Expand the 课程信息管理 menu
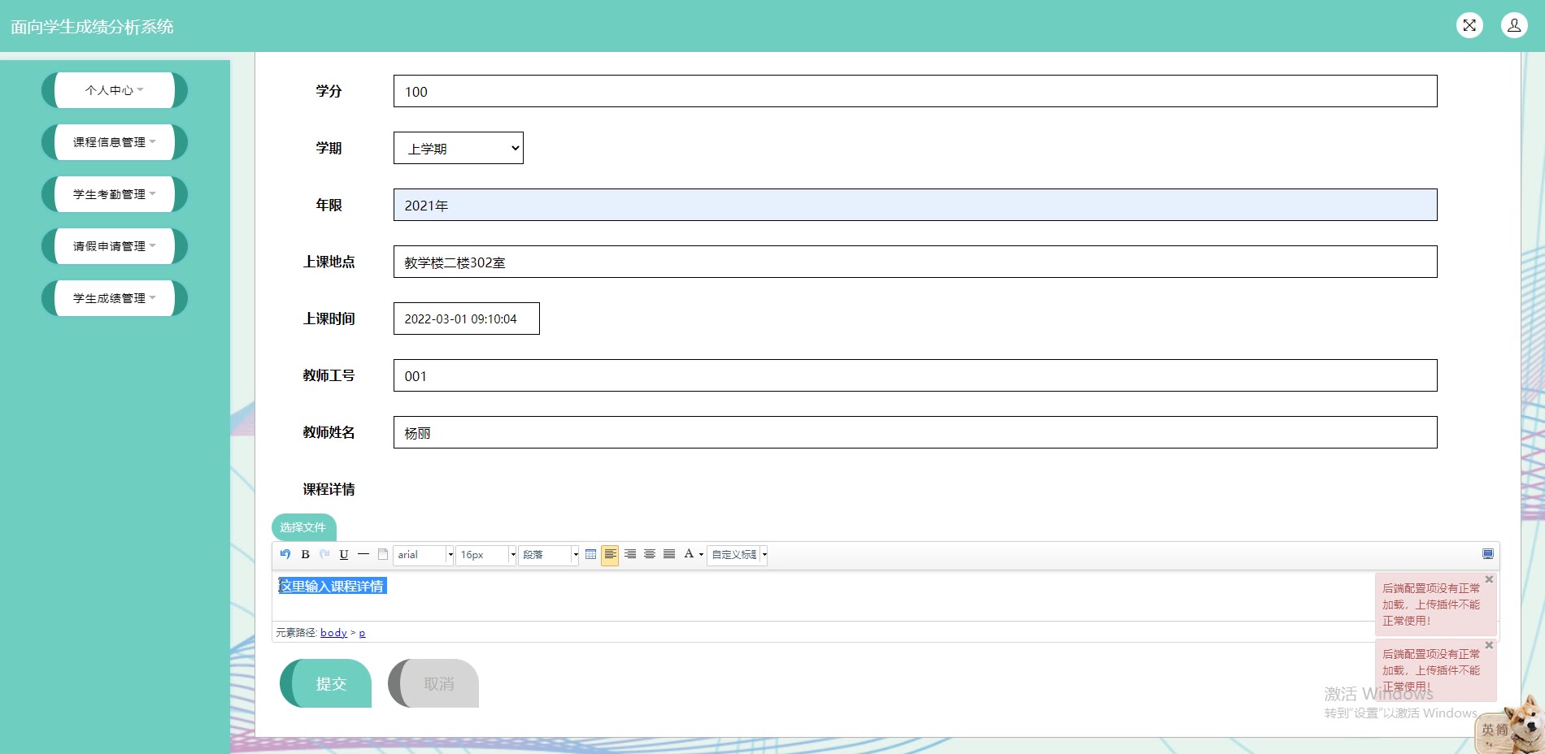 point(115,142)
